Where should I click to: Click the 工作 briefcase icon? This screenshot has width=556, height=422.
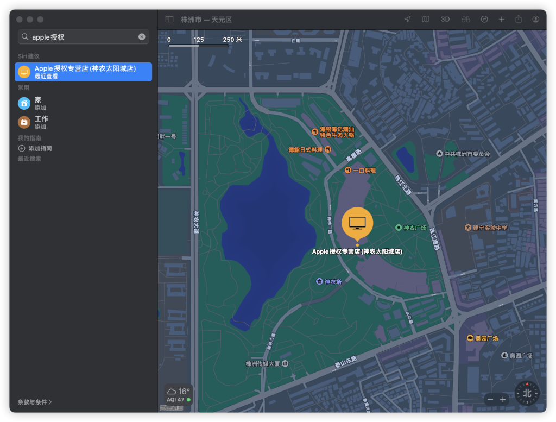(x=24, y=122)
